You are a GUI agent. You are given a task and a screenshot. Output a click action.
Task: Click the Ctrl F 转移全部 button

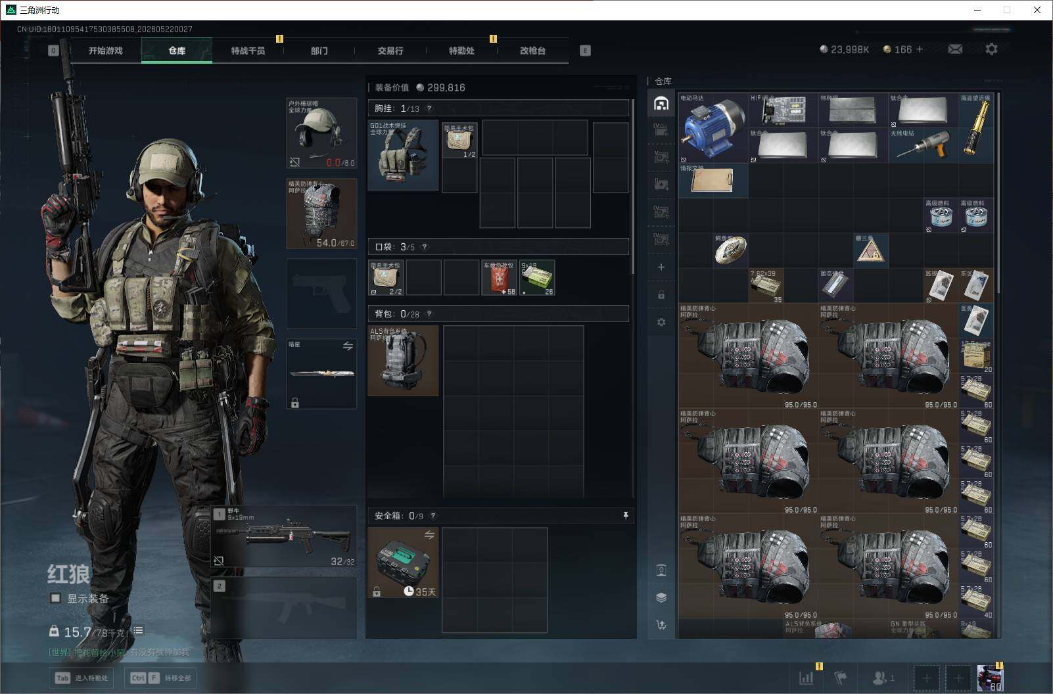(x=160, y=678)
